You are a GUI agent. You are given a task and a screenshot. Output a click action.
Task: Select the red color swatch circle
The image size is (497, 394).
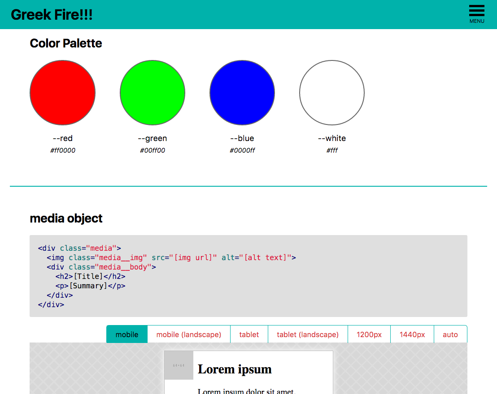[63, 93]
